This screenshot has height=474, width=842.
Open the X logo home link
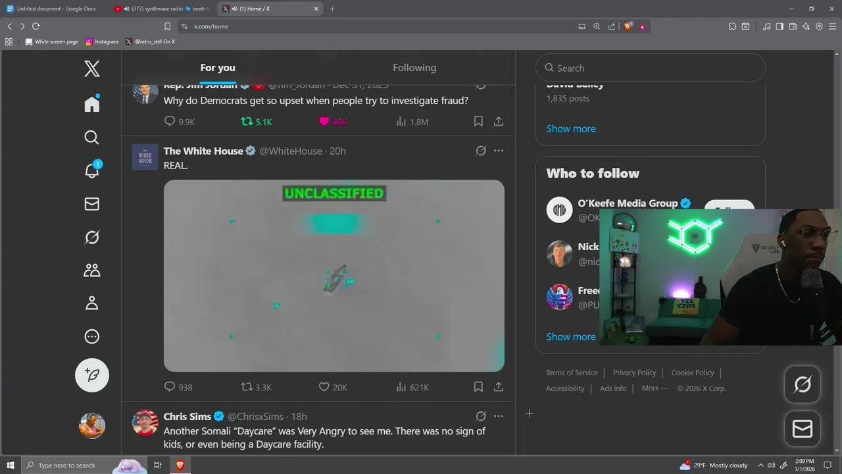pyautogui.click(x=92, y=68)
